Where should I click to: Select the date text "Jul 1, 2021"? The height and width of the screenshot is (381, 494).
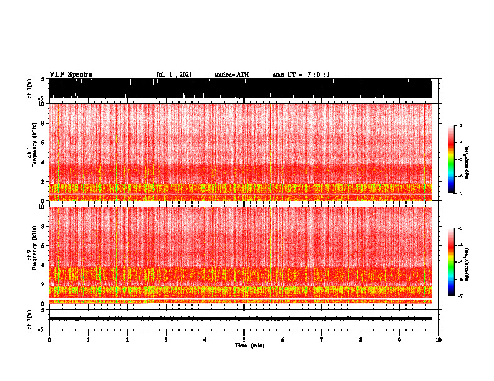click(174, 75)
